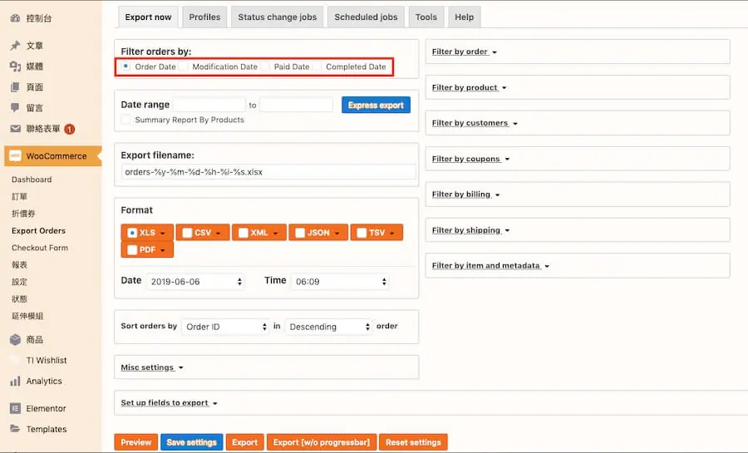Screen dimensions: 748x453
Task: Open the Help tab
Action: (x=464, y=17)
